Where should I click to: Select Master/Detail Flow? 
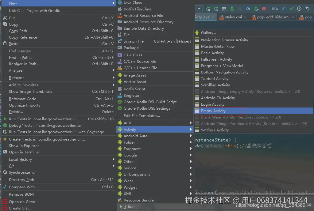click(x=254, y=47)
